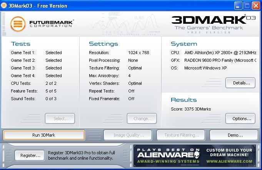This screenshot has height=170, width=262.
Task: Click the Max Anisotropy '4' value
Action: pos(129,76)
